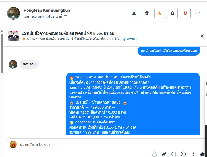This screenshot has height=157, width=207.
Task: Click the YARIS ad thumbnail image
Action: [14, 36]
